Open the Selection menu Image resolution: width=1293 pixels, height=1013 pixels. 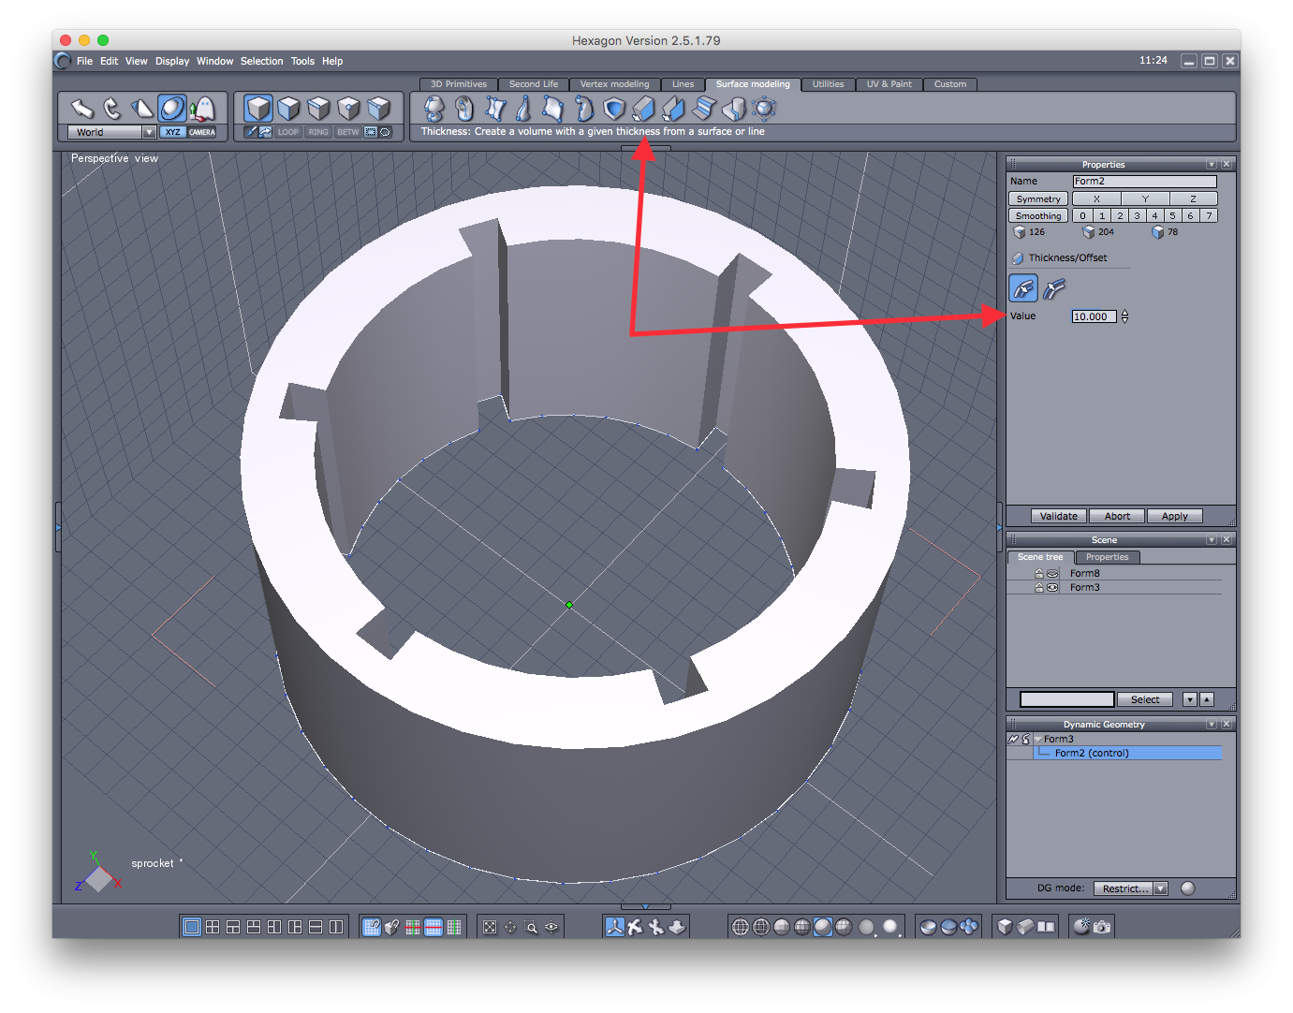tap(261, 61)
